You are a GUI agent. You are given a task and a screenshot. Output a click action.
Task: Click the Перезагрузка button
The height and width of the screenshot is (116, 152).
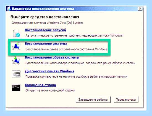tap(126, 100)
